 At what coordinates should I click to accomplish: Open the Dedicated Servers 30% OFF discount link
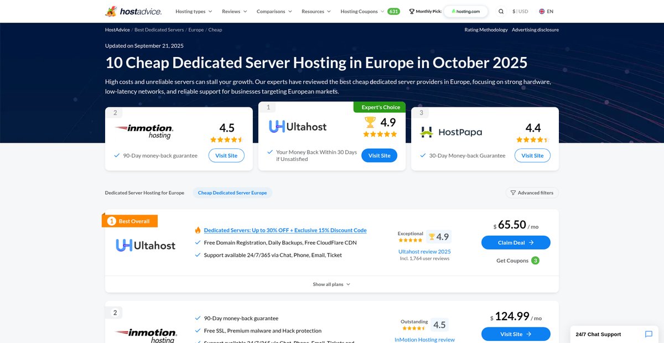(285, 230)
